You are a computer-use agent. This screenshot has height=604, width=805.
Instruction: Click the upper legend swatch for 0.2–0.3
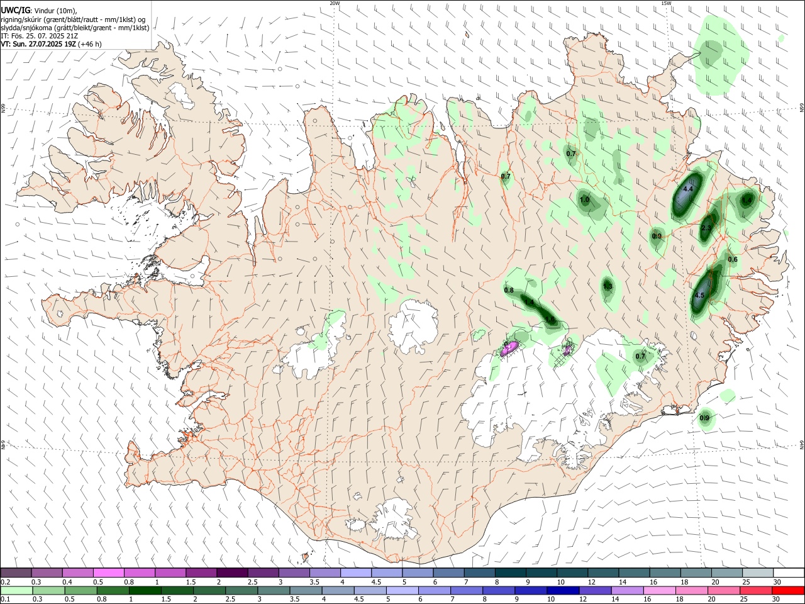16,573
